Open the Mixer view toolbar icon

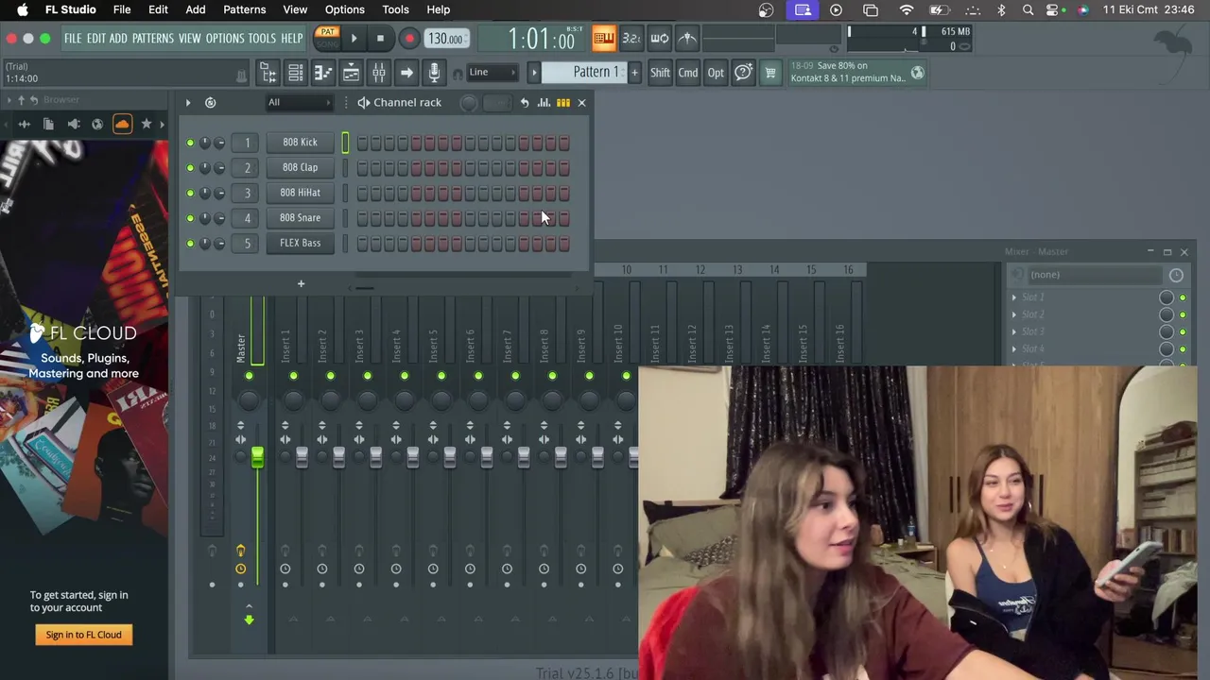[x=378, y=73]
